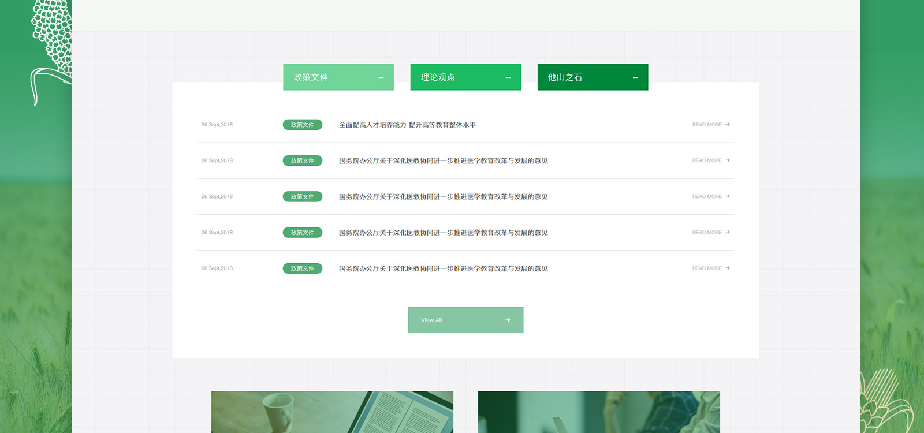
Task: Switch to the 理论观点 tab
Action: click(x=439, y=77)
